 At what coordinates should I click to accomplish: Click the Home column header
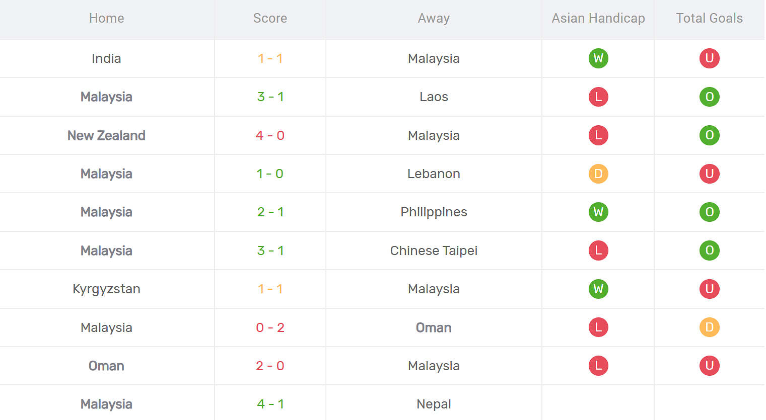(106, 19)
